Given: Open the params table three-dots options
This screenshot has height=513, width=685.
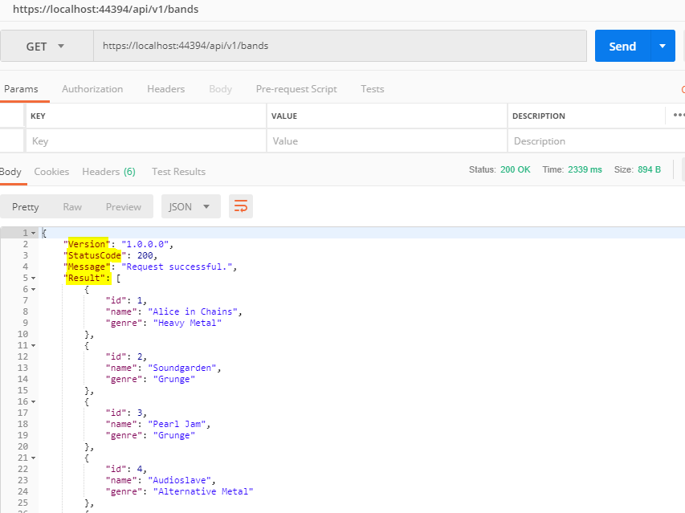Looking at the screenshot, I should point(679,116).
